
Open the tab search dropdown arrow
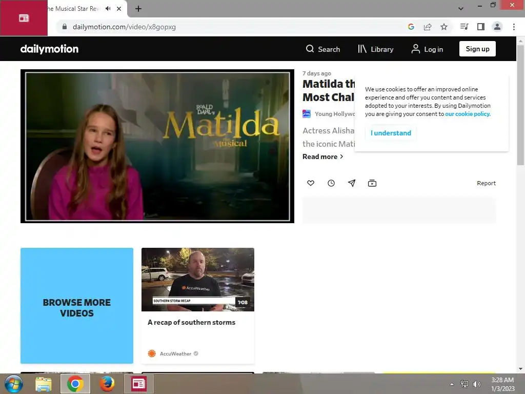[461, 9]
